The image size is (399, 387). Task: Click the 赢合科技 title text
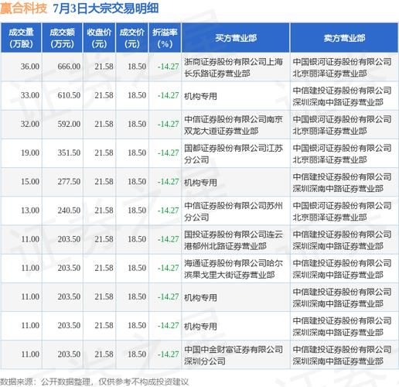23,9
